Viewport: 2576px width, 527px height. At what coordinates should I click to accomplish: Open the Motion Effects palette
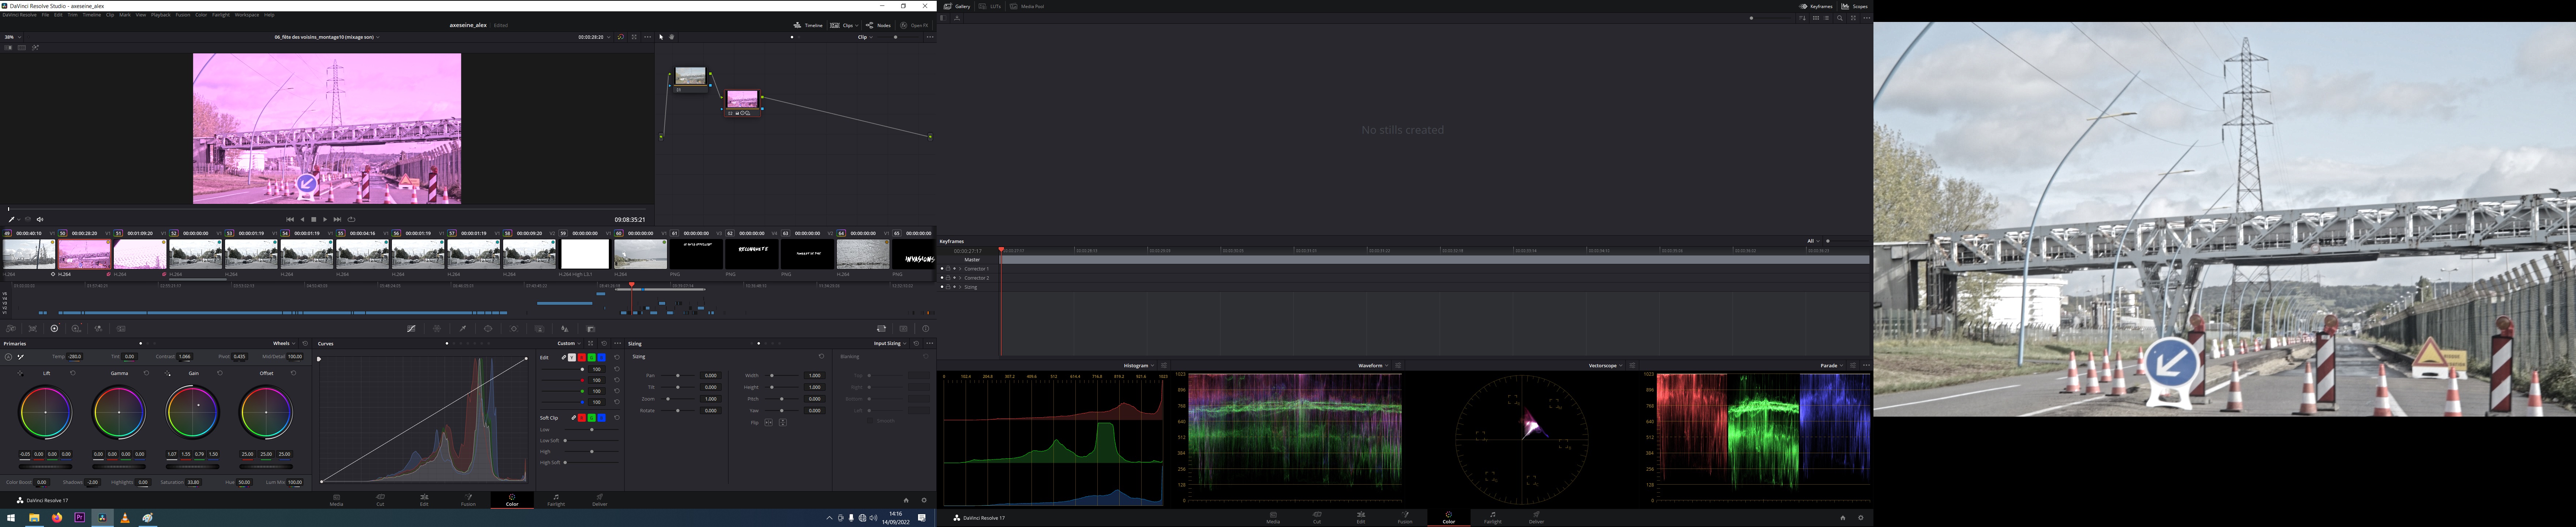(x=121, y=329)
